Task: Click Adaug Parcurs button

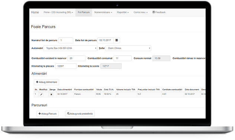Action: tap(48, 114)
